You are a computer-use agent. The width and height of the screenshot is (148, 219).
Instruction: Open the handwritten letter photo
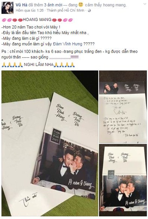(x=123, y=107)
